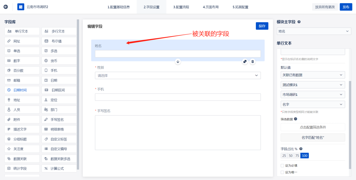Switch to 1.配置基础信息 tab
Screen dimensions: 356x180
[118, 7]
